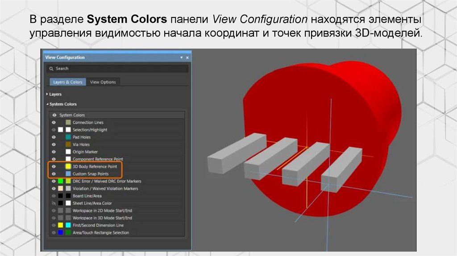457x256 pixels.
Task: Close the View Configuration panel
Action: (187, 58)
